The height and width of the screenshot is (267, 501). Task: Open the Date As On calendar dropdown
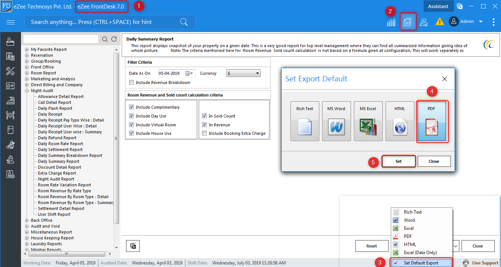[x=190, y=73]
